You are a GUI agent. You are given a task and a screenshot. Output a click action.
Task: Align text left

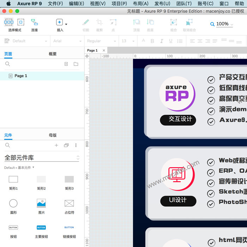(192, 41)
